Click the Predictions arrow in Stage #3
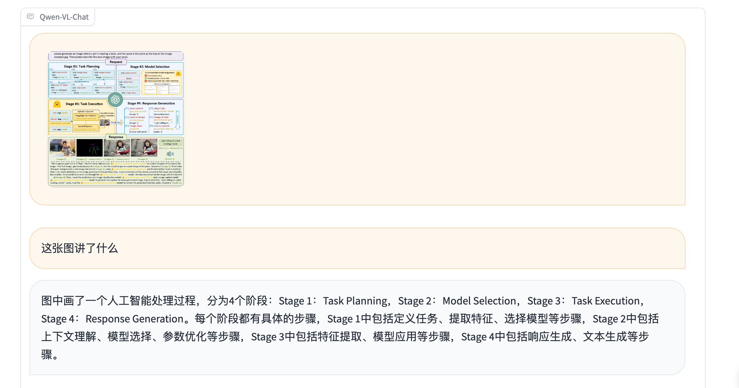 tap(117, 122)
